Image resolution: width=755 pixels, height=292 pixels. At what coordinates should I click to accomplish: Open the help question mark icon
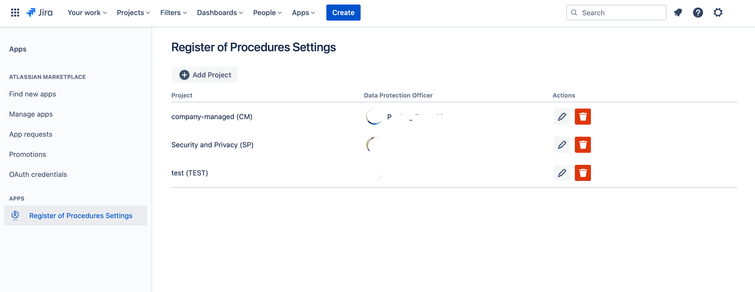698,13
